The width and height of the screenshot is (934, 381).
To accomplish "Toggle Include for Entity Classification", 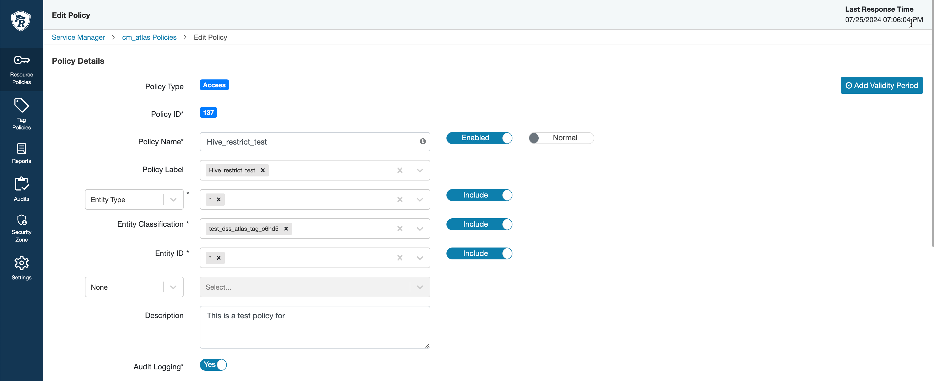I will coord(479,224).
